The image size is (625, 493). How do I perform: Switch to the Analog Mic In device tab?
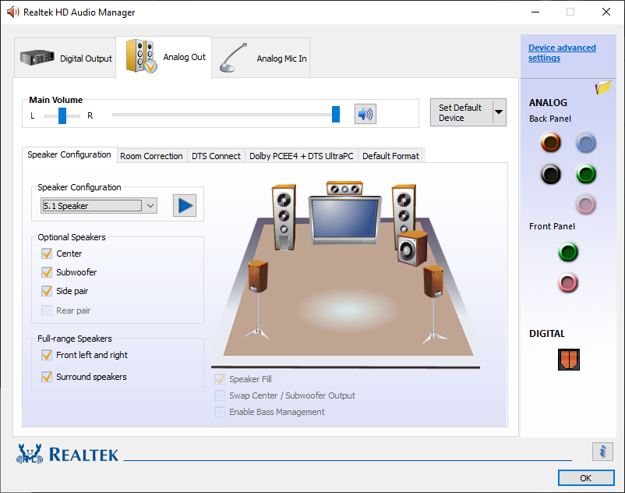[x=261, y=58]
